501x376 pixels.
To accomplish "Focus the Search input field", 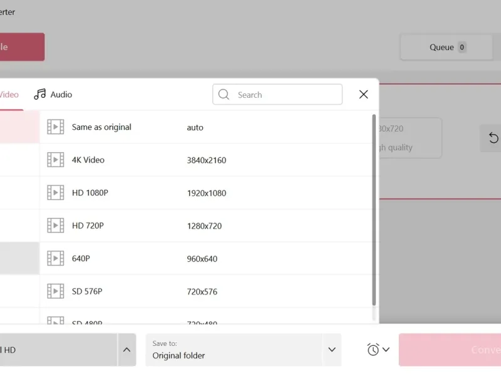I will click(277, 95).
